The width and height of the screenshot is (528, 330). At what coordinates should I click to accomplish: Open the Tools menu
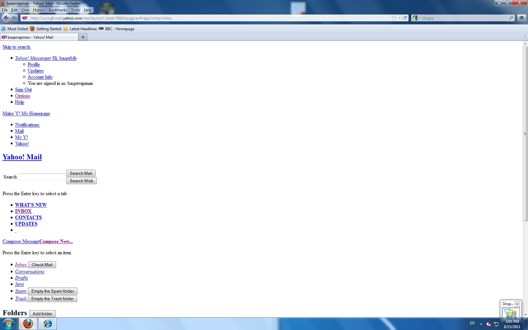(x=75, y=10)
